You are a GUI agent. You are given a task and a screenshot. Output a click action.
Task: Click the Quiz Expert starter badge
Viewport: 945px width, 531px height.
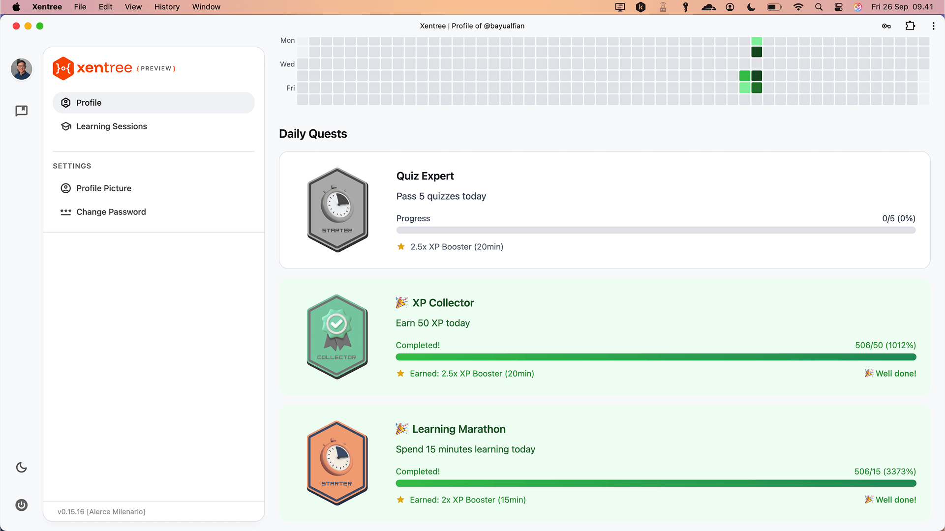337,210
